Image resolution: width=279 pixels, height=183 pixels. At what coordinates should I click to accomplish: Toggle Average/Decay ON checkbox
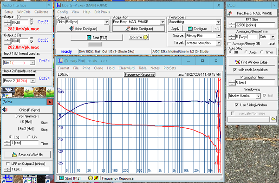coord(229,44)
